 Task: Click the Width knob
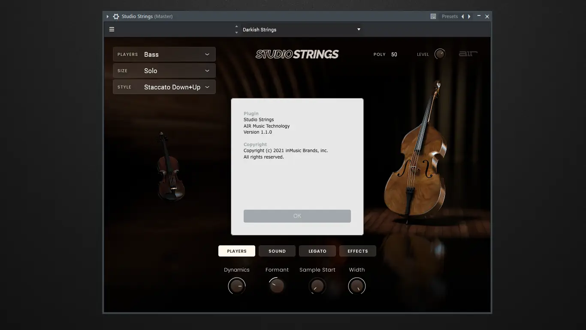357,286
